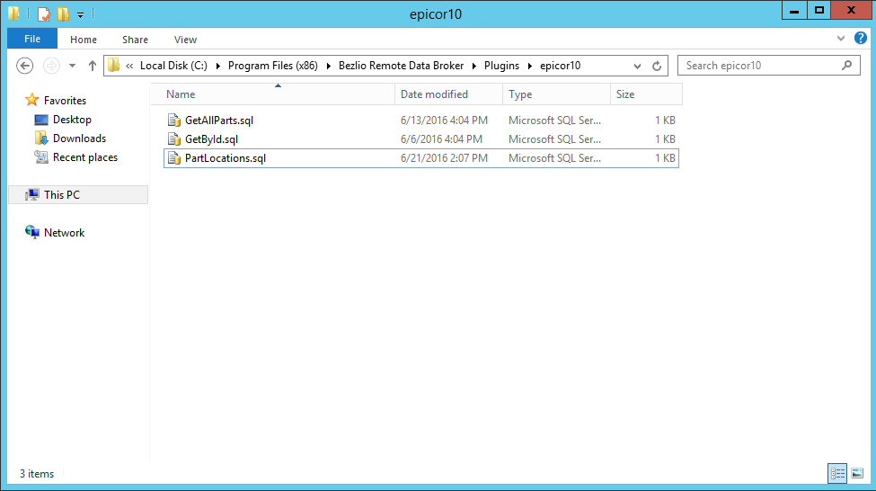Click date 6/13/2016 4:04 PM cell
The image size is (876, 491).
coord(444,121)
